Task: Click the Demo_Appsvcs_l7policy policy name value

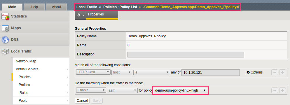Action: [x=146, y=36]
